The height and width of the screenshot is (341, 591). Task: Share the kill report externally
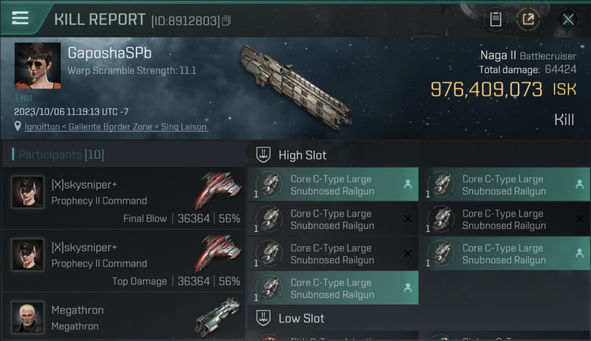click(x=528, y=19)
